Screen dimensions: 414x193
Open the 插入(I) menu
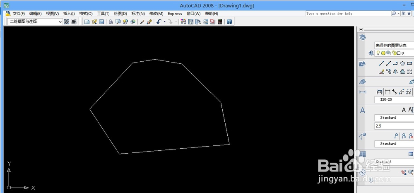click(x=69, y=14)
